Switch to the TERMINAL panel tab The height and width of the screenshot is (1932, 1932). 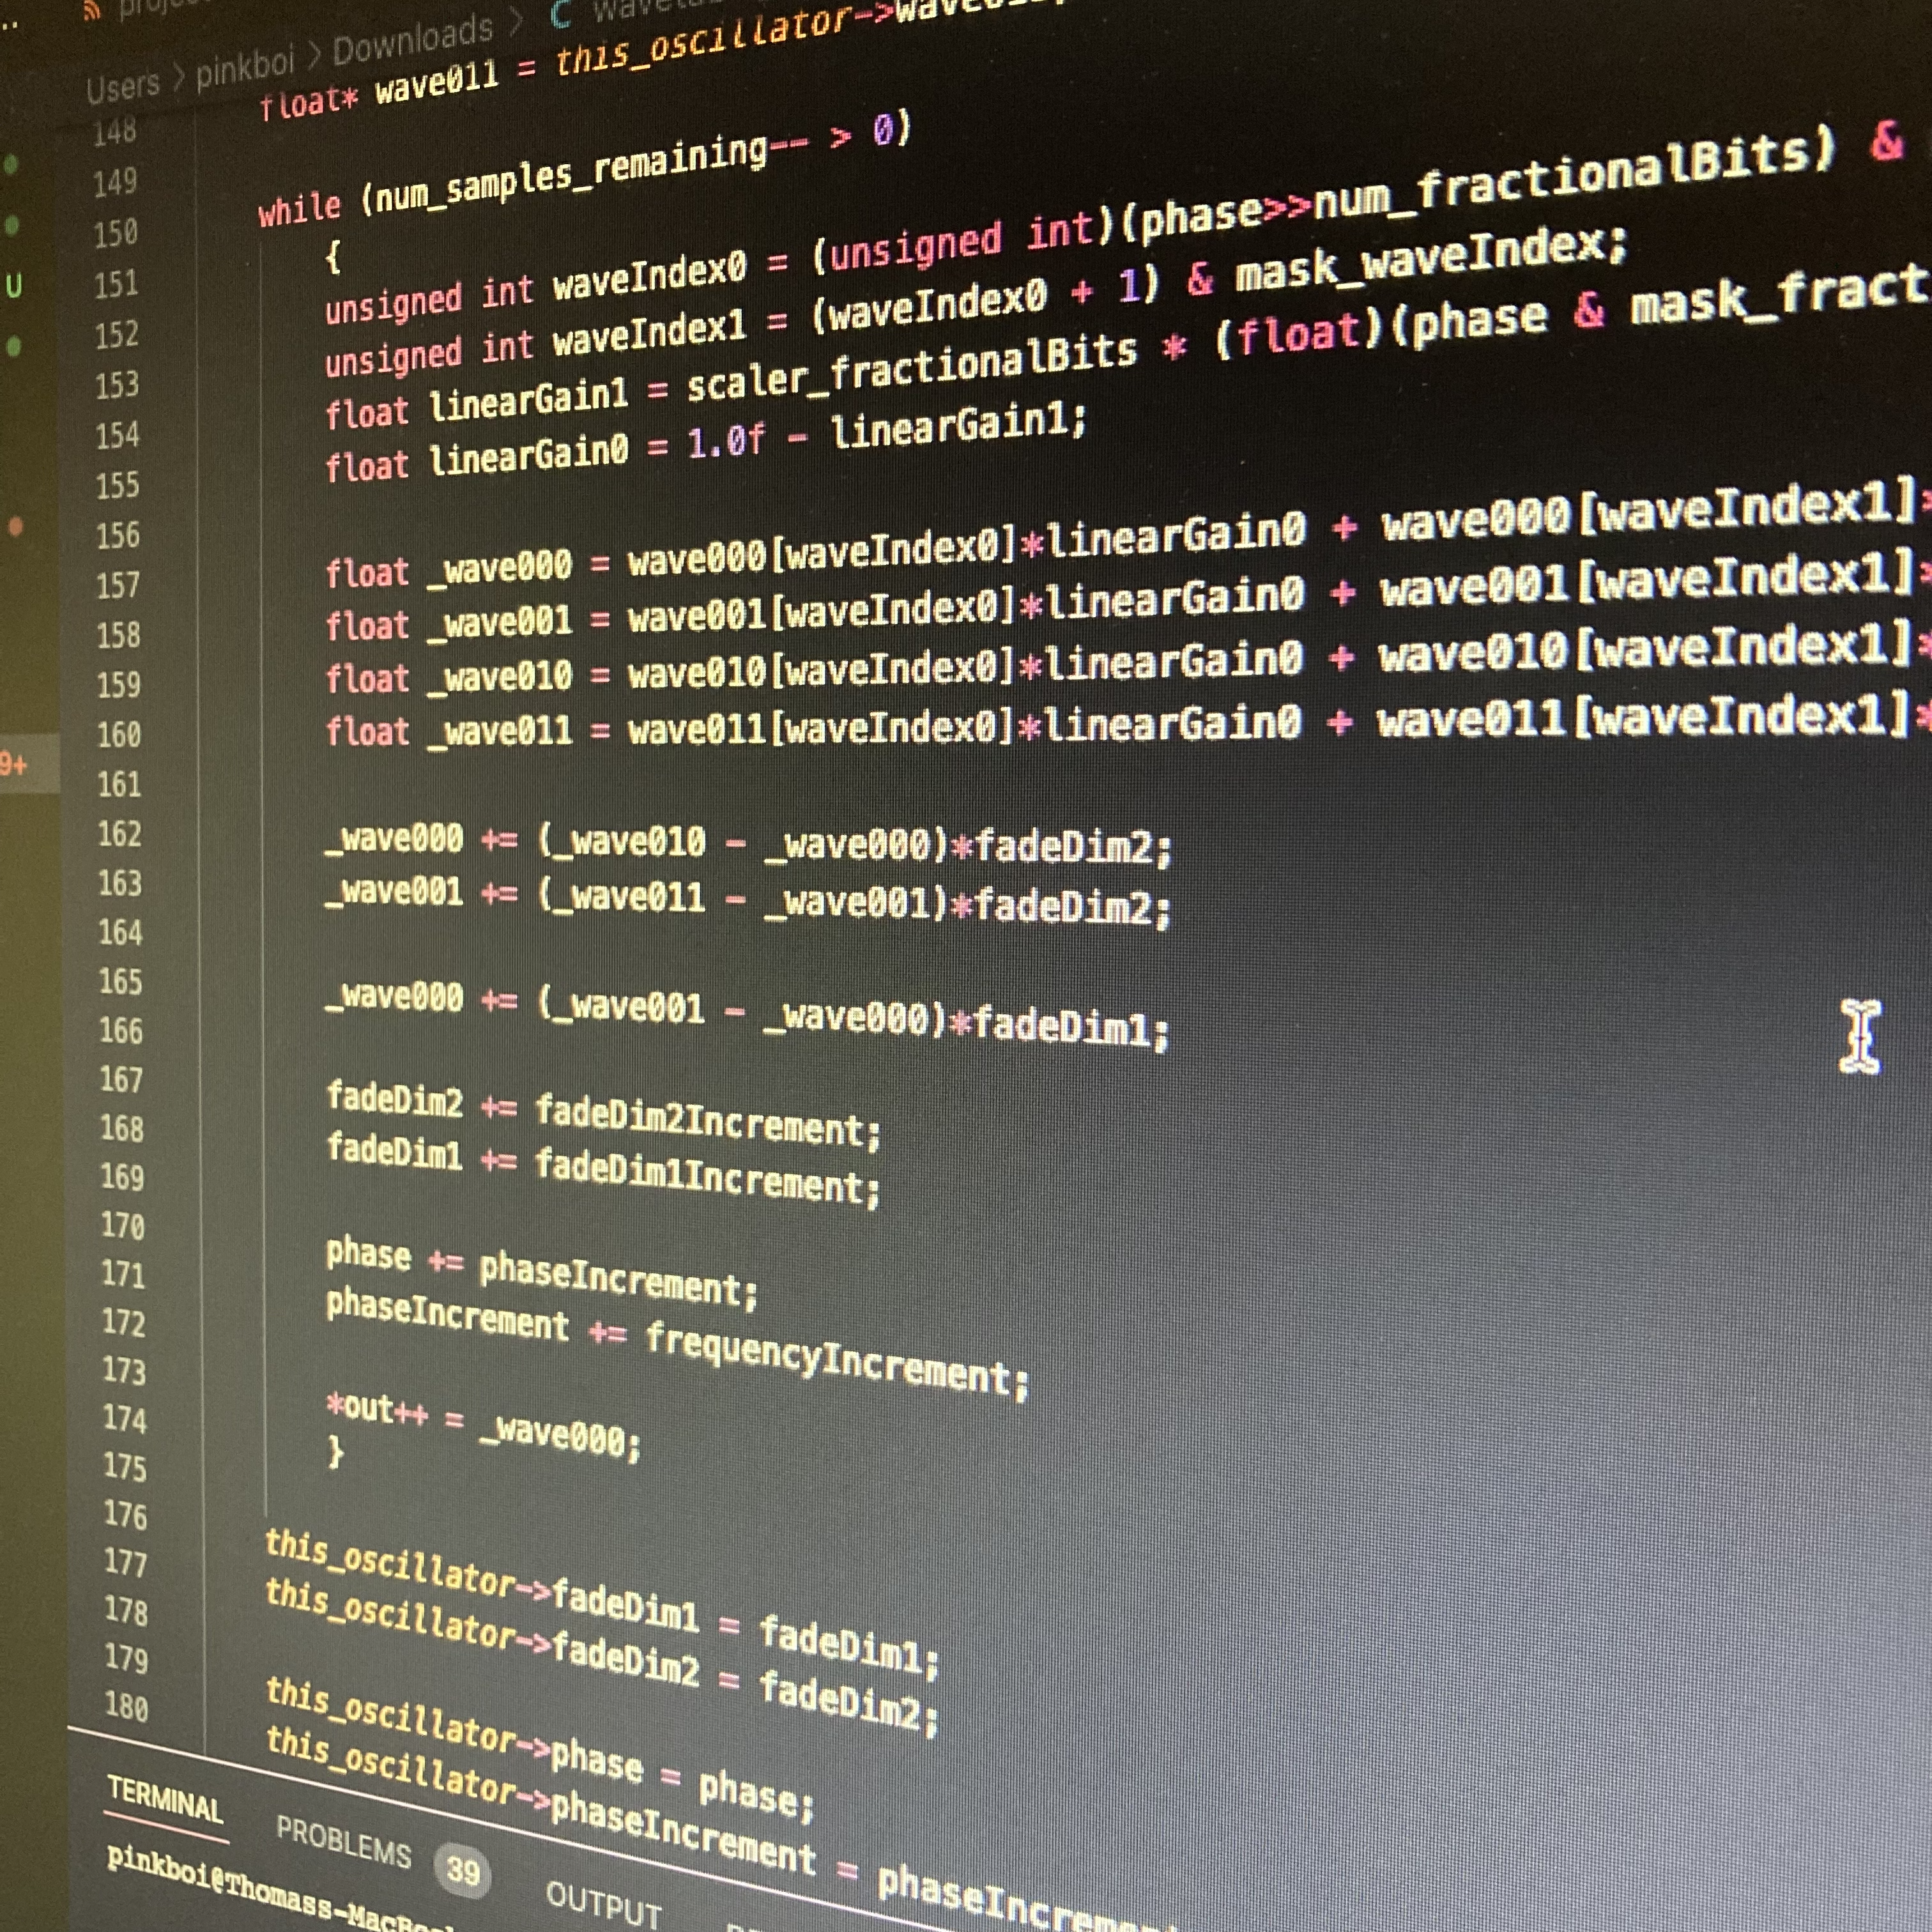[x=165, y=1801]
